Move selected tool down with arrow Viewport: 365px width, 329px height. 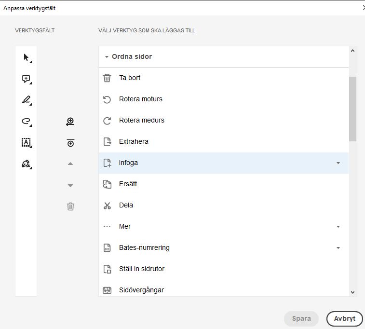tap(70, 185)
